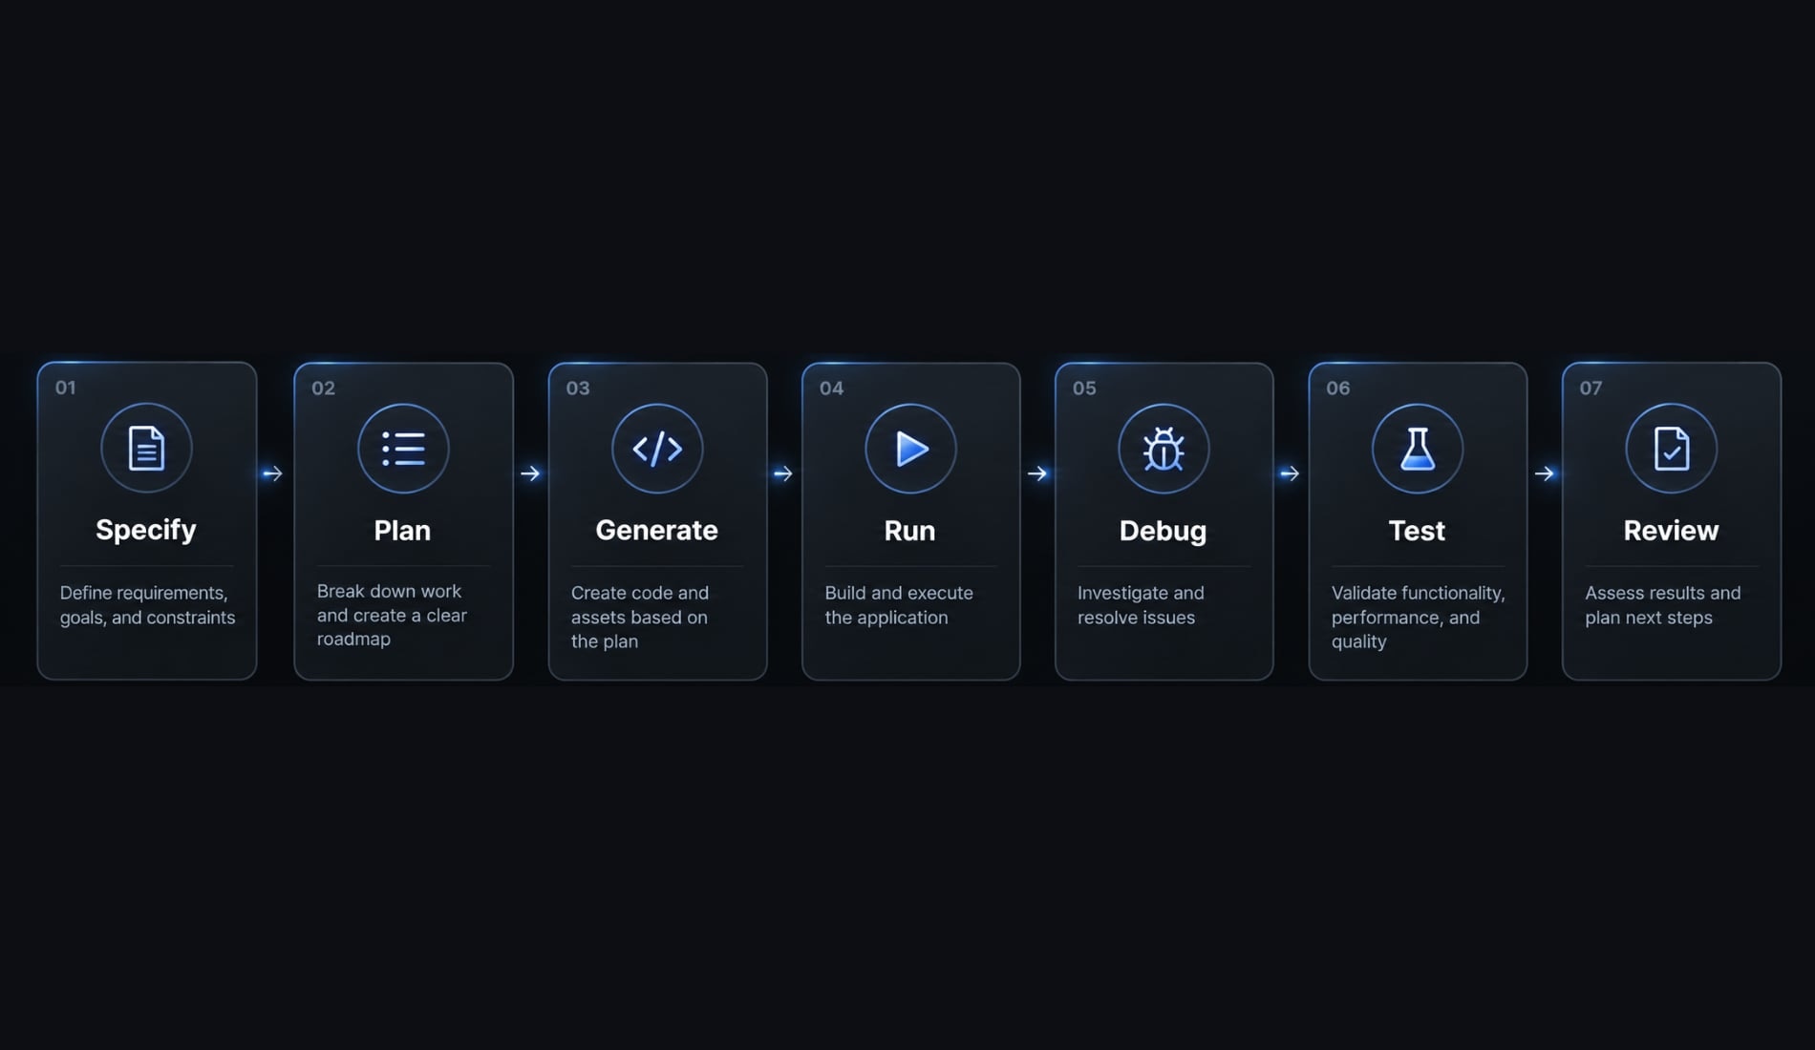
Task: Select the Review checked-document icon
Action: (1672, 449)
